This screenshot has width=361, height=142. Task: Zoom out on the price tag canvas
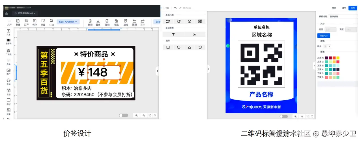tap(144, 116)
